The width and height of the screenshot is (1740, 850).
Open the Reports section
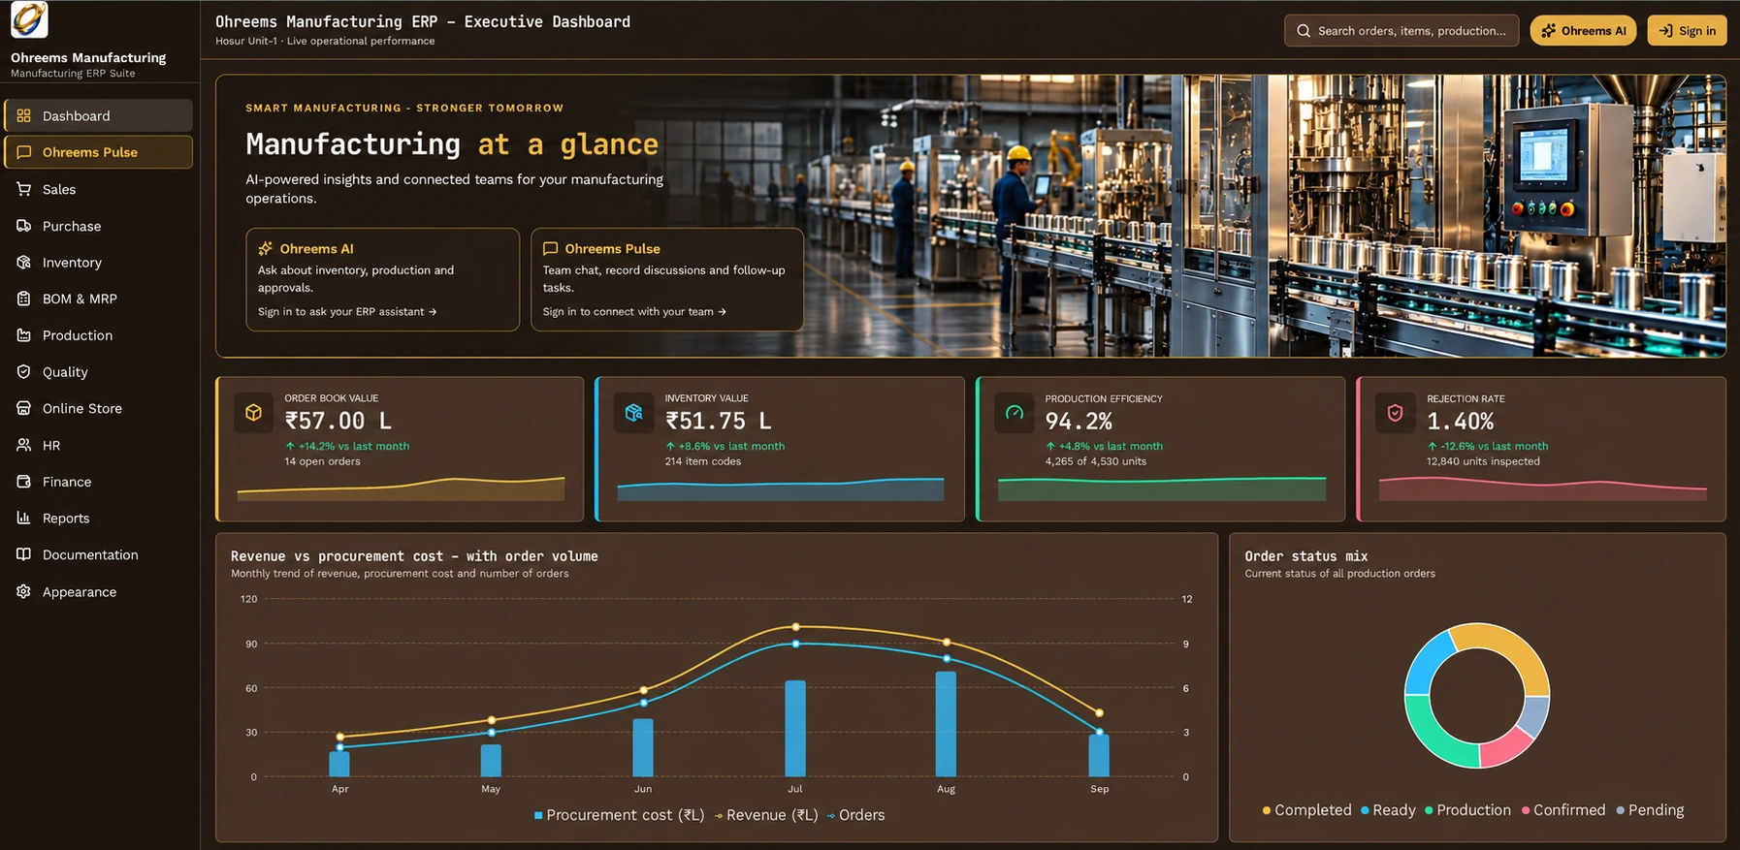(x=99, y=518)
